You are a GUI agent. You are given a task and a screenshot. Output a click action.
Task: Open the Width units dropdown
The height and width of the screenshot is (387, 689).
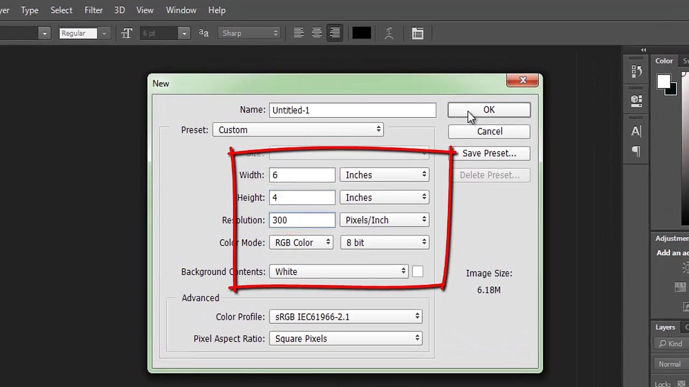click(384, 175)
